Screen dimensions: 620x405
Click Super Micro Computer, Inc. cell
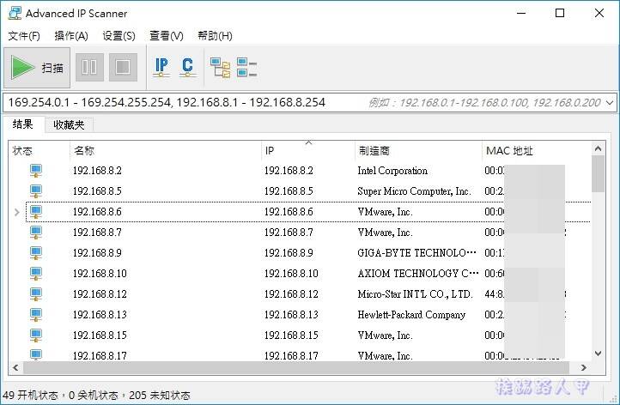pos(414,191)
